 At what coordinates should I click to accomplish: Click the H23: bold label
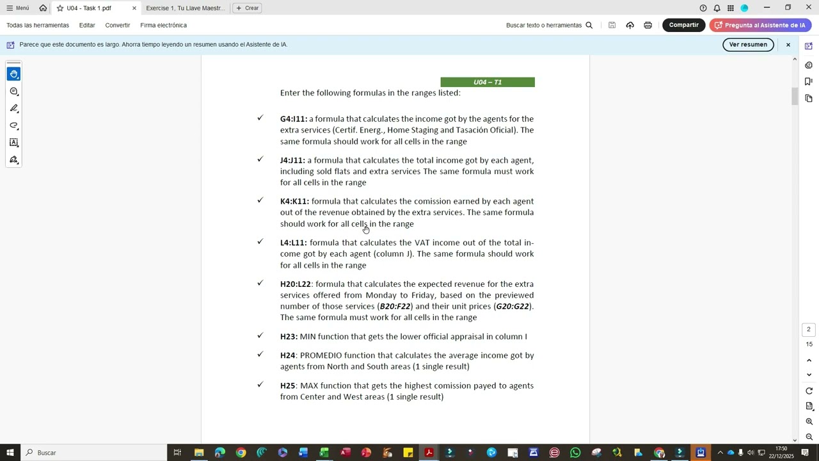click(289, 337)
